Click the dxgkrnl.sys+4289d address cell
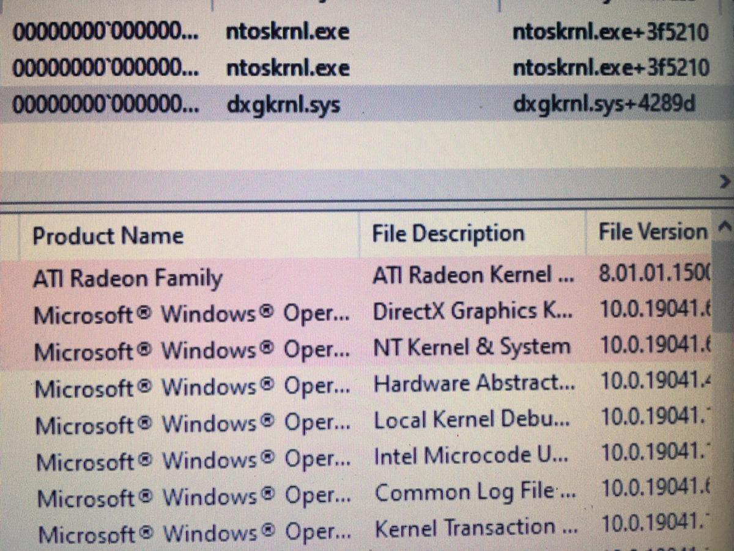 click(x=604, y=104)
